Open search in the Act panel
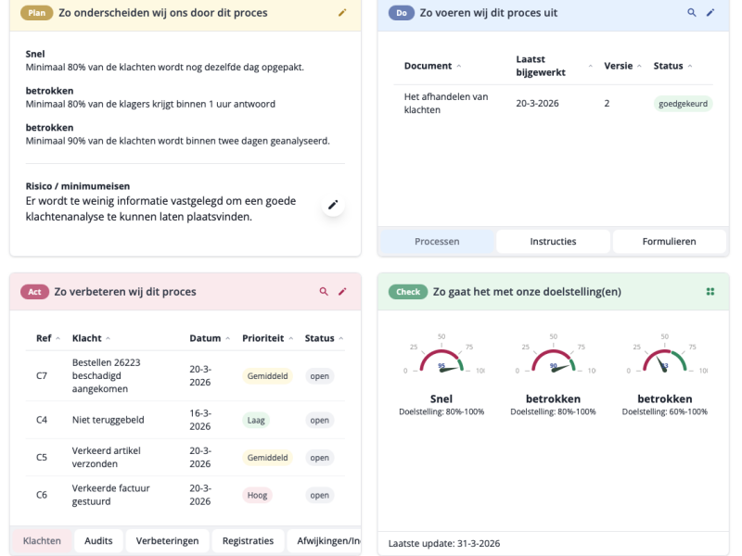Screen dimensions: 742x556 tap(321, 291)
